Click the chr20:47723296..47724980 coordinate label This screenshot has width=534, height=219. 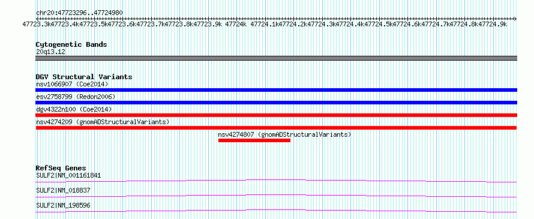[79, 13]
